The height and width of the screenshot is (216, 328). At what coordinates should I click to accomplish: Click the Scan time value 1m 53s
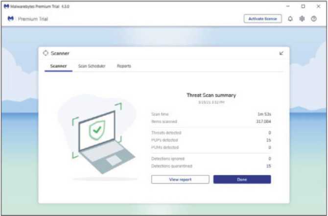264,114
